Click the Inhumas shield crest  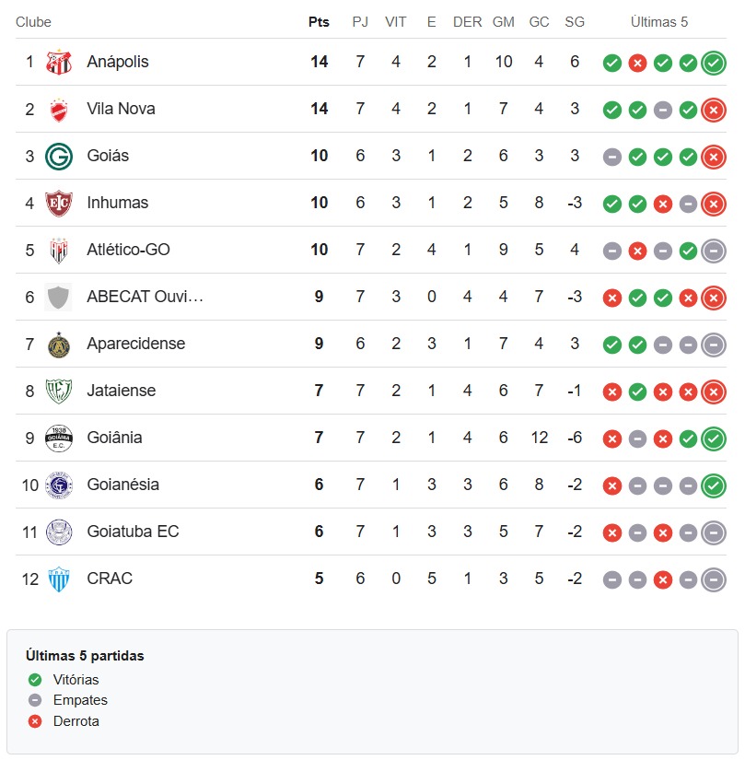[59, 203]
